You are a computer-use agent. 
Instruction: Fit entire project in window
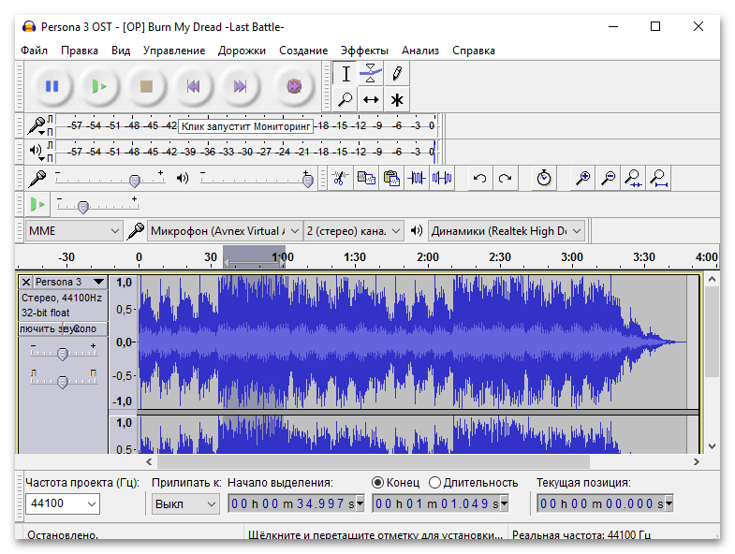coord(658,178)
